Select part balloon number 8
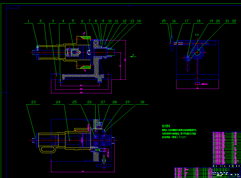Viewport: 241px width, 178px height. point(96,21)
